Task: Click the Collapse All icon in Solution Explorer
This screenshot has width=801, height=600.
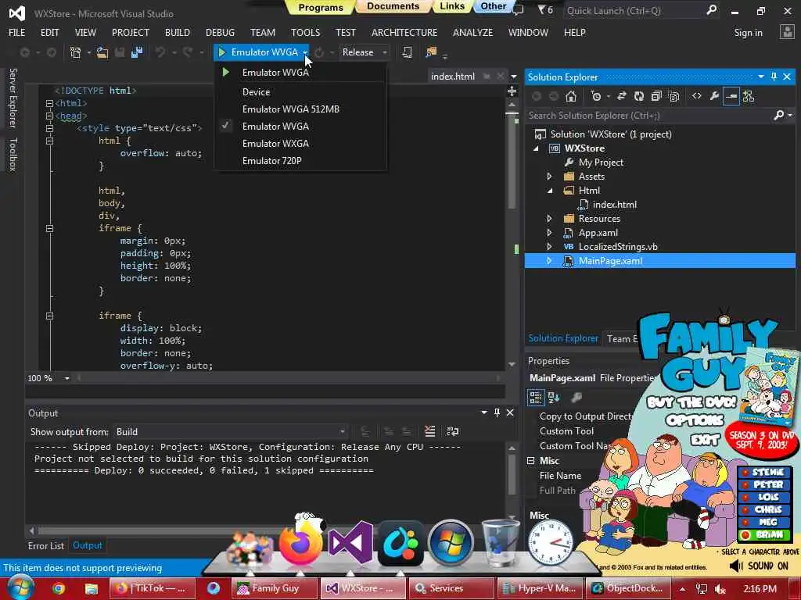Action: tap(656, 96)
